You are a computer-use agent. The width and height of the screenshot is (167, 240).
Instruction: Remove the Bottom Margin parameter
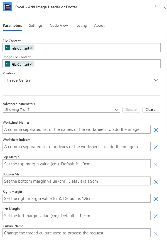[156, 182]
